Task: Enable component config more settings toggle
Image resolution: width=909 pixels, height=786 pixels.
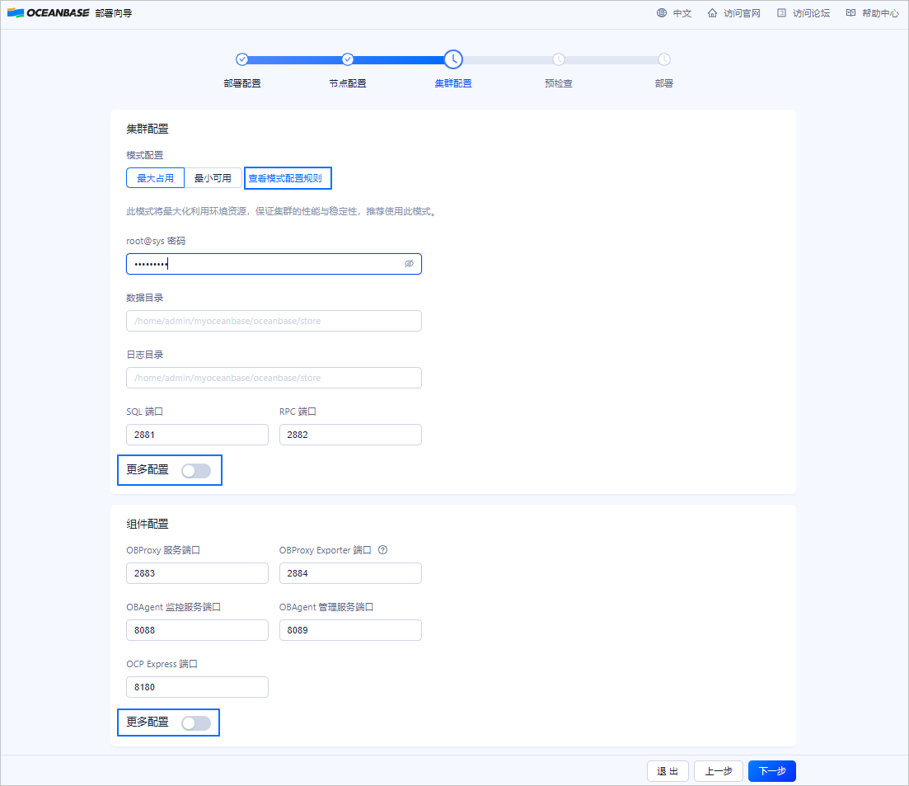Action: tap(196, 722)
